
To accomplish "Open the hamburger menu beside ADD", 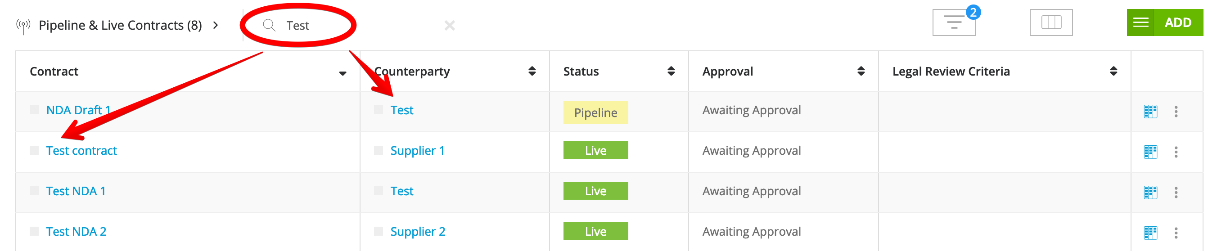I will pos(1140,22).
